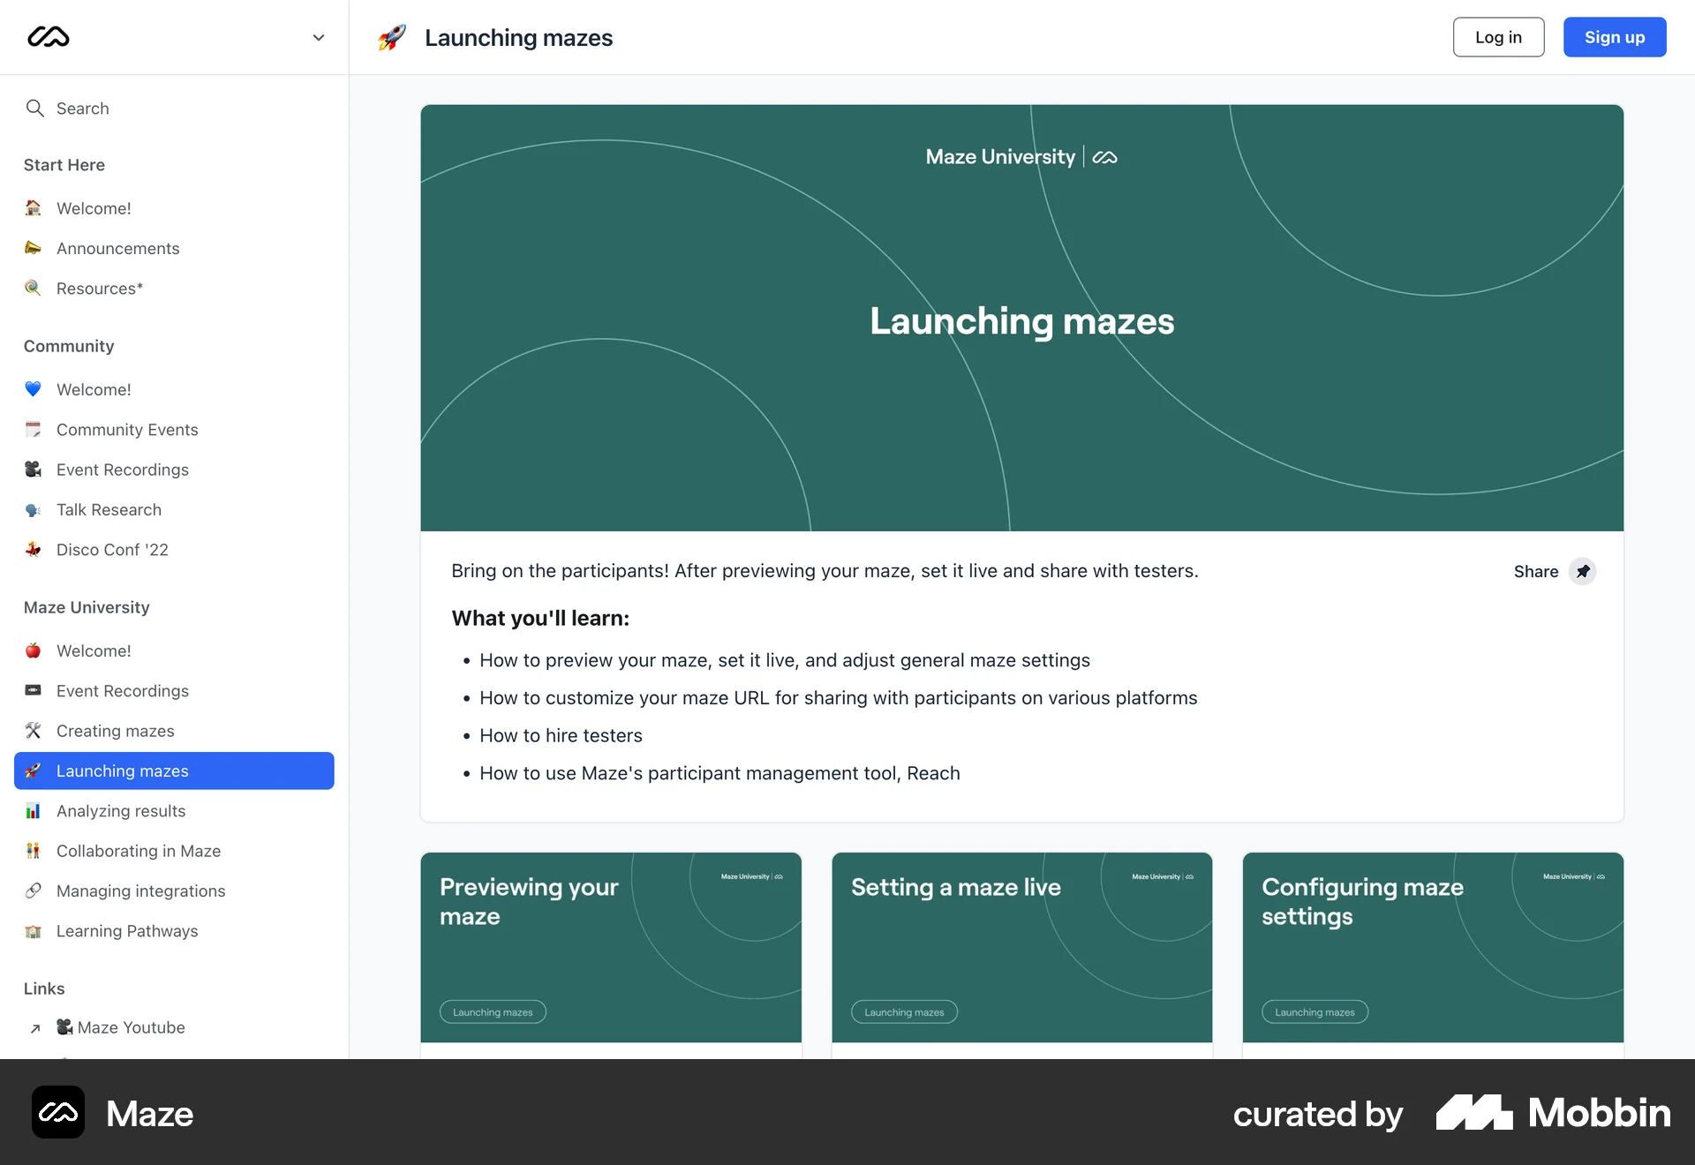Click the movie camera icon for Event Recordings
This screenshot has height=1165, width=1695.
click(33, 470)
